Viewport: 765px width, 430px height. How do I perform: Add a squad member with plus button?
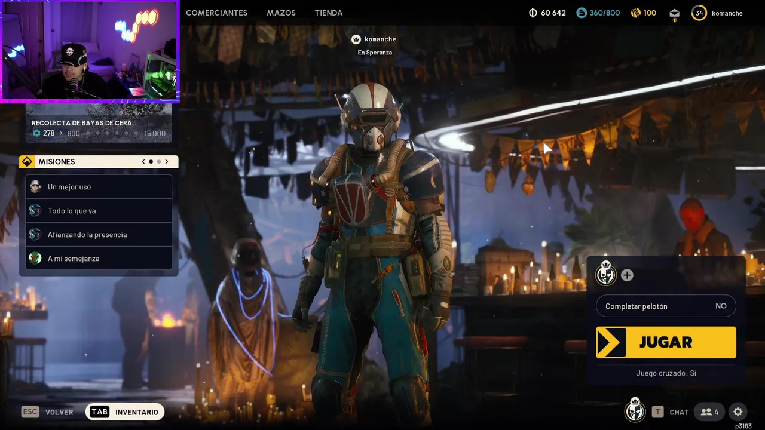click(x=627, y=275)
